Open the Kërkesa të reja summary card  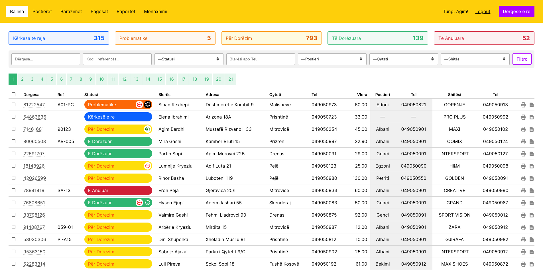point(59,38)
